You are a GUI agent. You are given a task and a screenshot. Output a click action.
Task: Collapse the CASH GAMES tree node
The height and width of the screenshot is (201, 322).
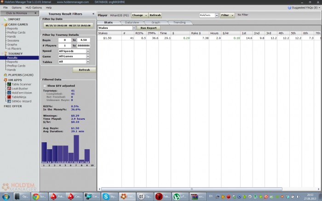tap(2, 24)
